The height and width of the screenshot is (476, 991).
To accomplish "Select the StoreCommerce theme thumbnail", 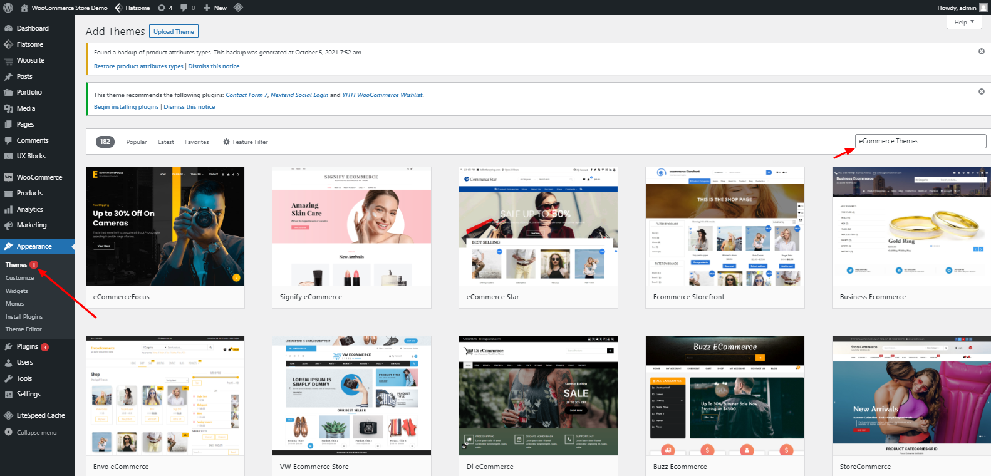I will point(911,396).
